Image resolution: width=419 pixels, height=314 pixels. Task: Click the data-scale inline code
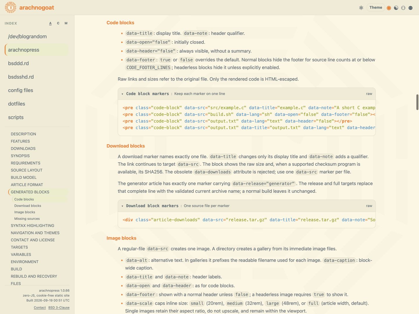[x=139, y=303]
